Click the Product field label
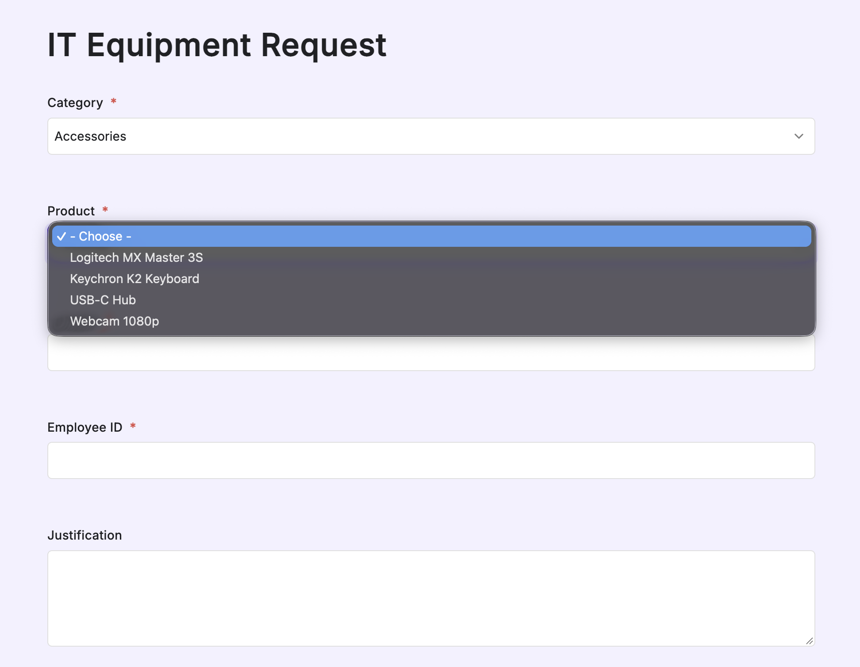Viewport: 860px width, 667px height. [x=71, y=211]
